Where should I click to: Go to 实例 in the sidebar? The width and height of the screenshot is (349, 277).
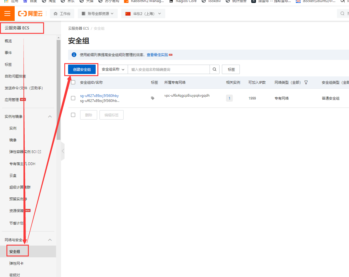tap(13, 128)
